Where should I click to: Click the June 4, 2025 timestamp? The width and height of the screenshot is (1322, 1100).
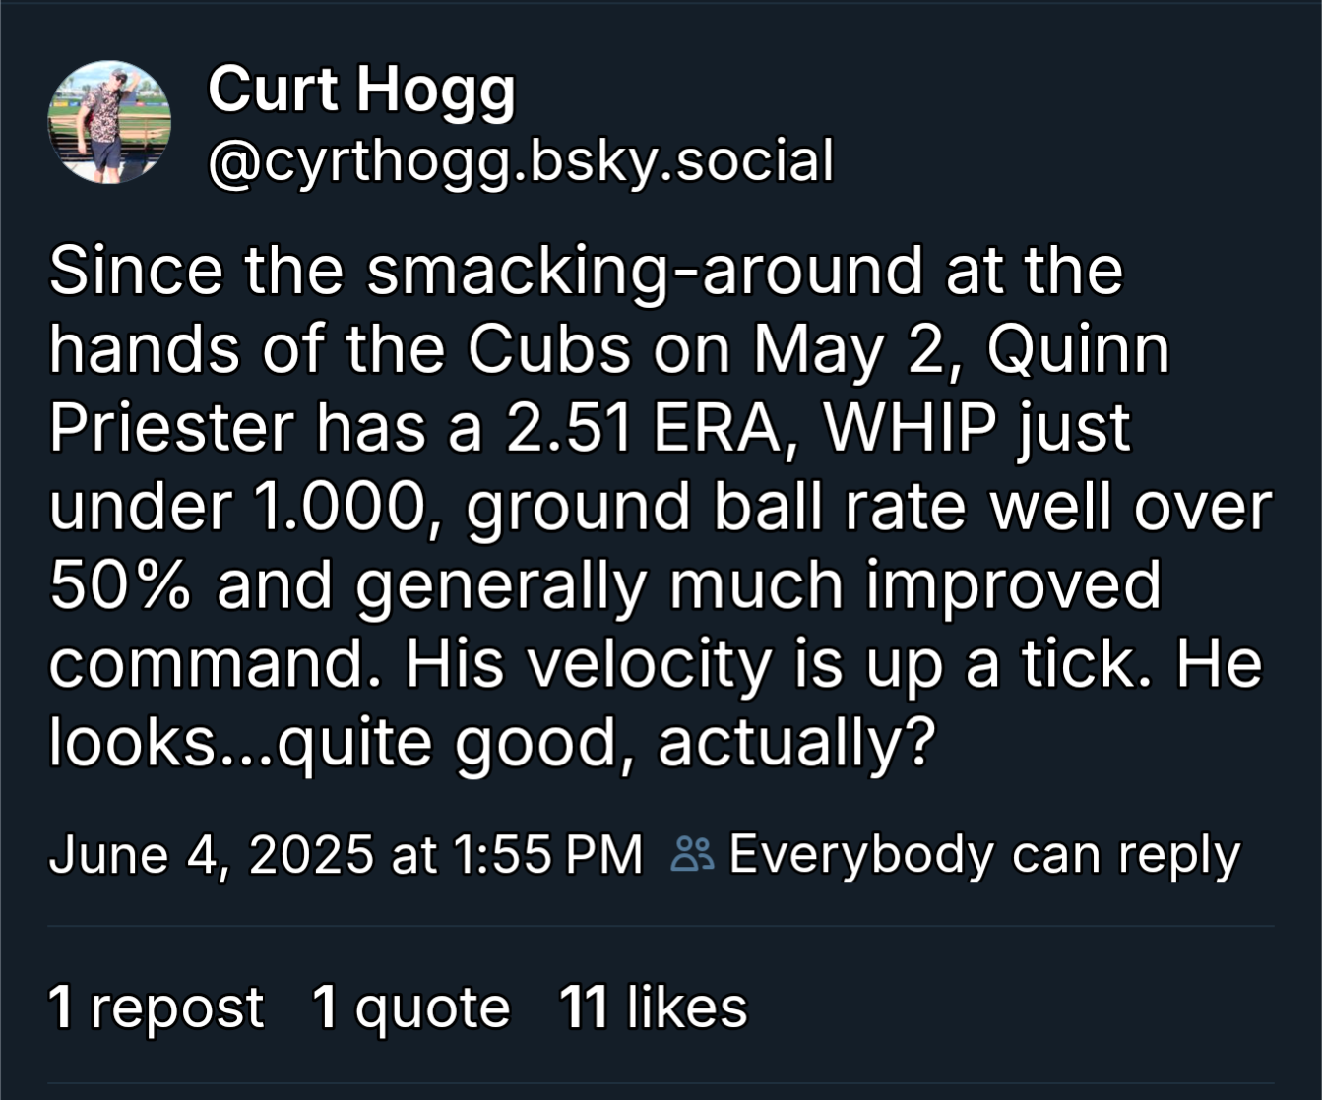(x=345, y=854)
